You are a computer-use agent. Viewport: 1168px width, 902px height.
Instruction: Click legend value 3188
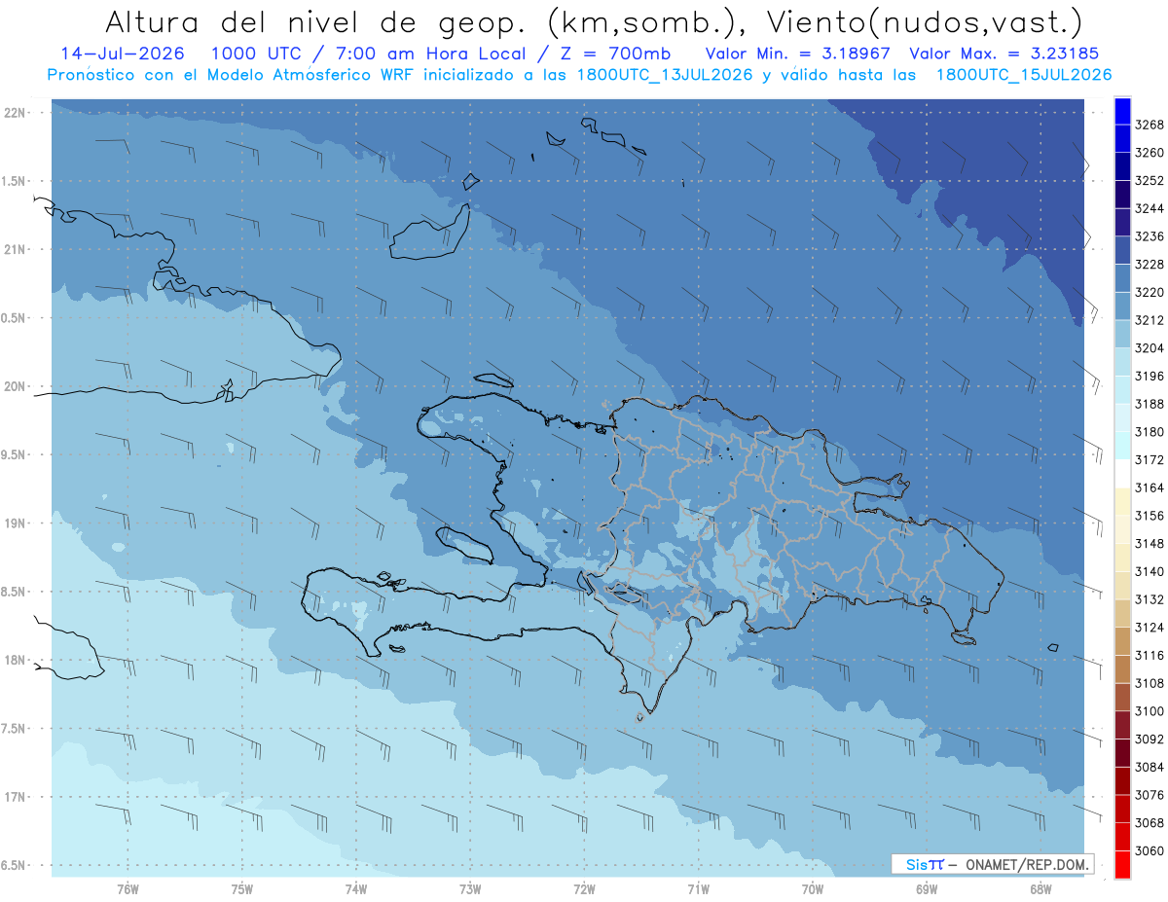[1149, 404]
